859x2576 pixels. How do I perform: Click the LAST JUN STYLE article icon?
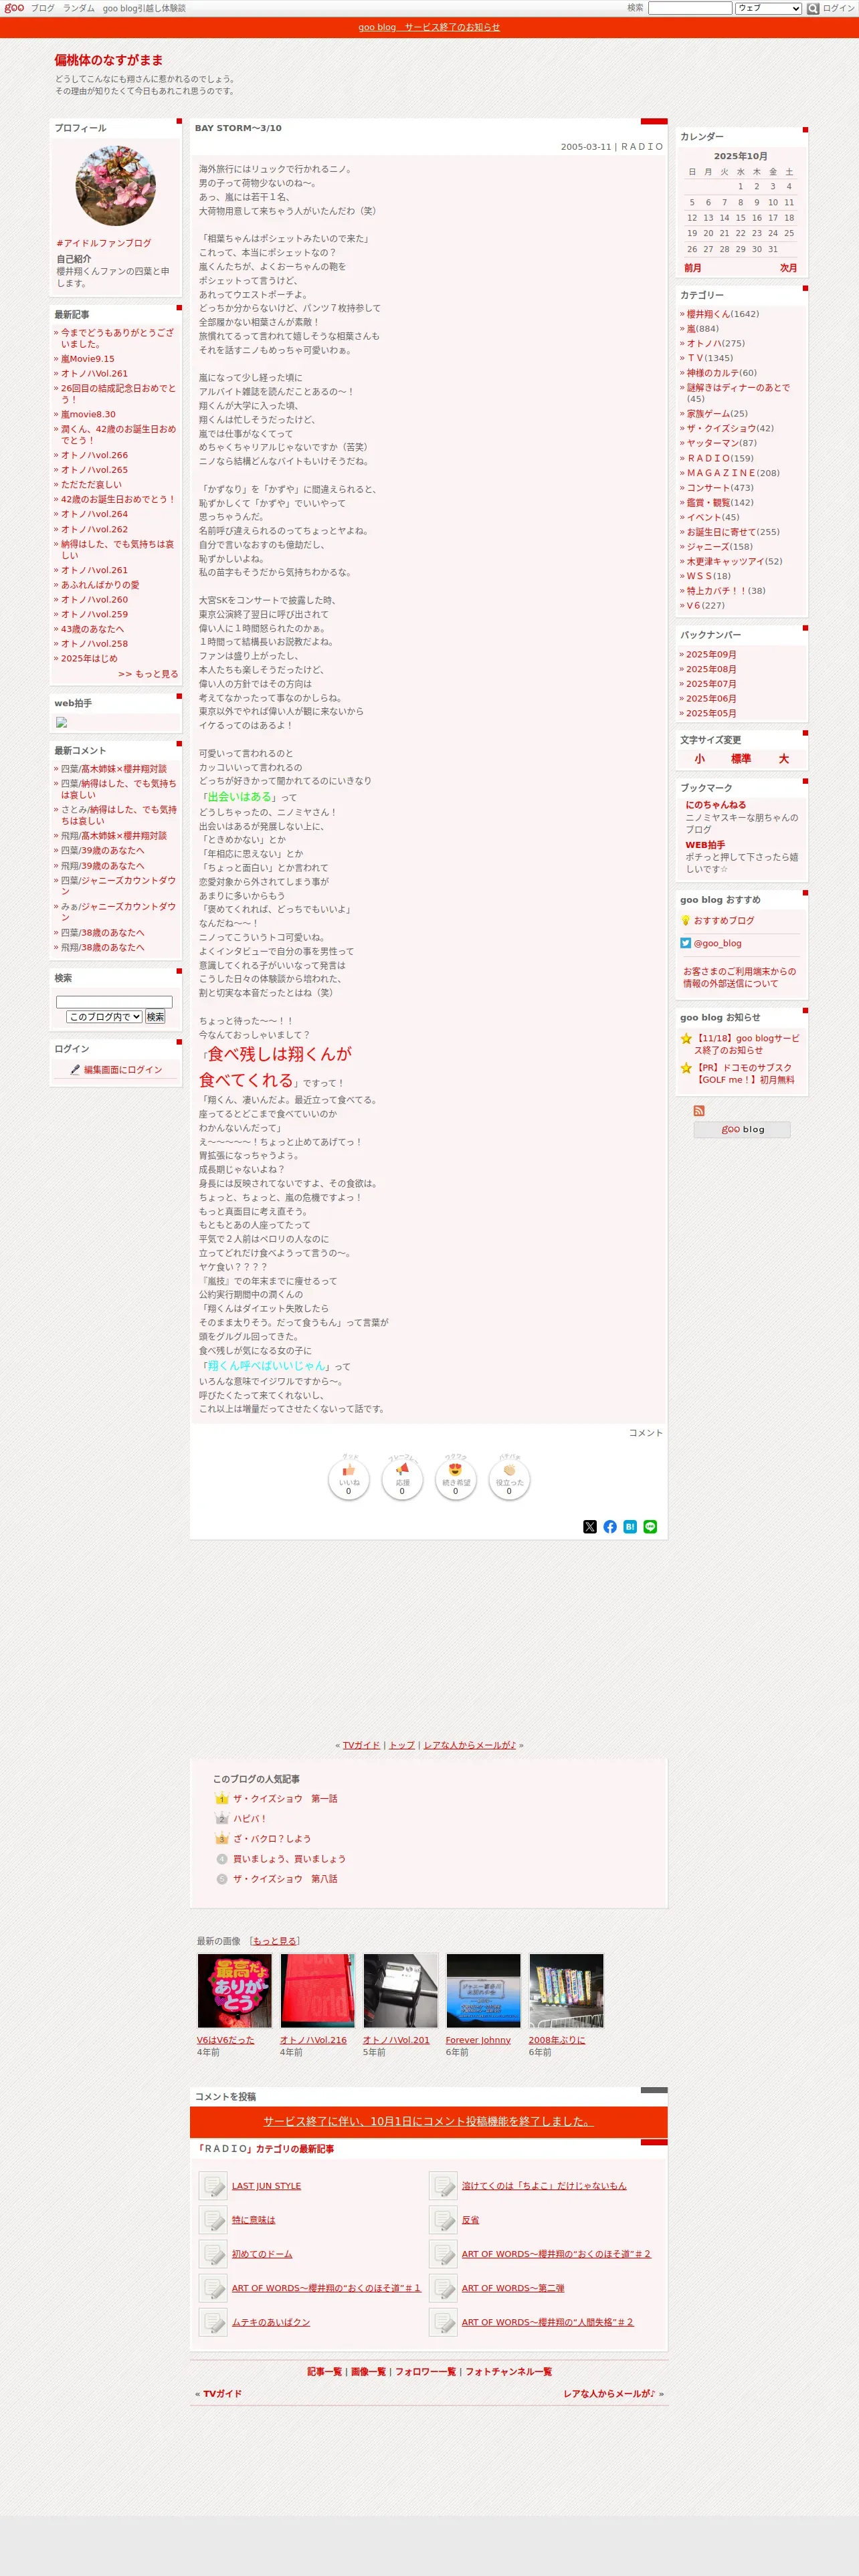click(213, 2185)
